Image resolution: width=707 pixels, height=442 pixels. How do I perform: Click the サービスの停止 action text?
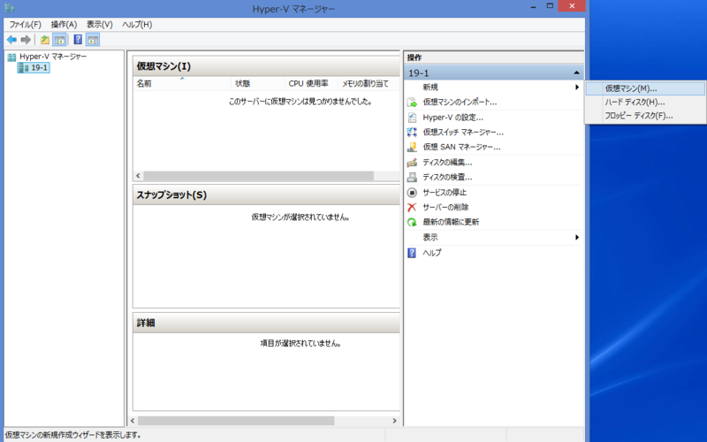(445, 193)
